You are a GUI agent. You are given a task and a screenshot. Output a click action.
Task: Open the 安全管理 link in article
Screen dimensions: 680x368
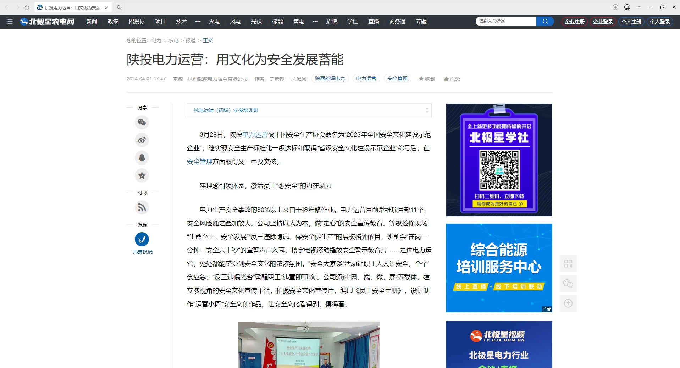point(199,162)
